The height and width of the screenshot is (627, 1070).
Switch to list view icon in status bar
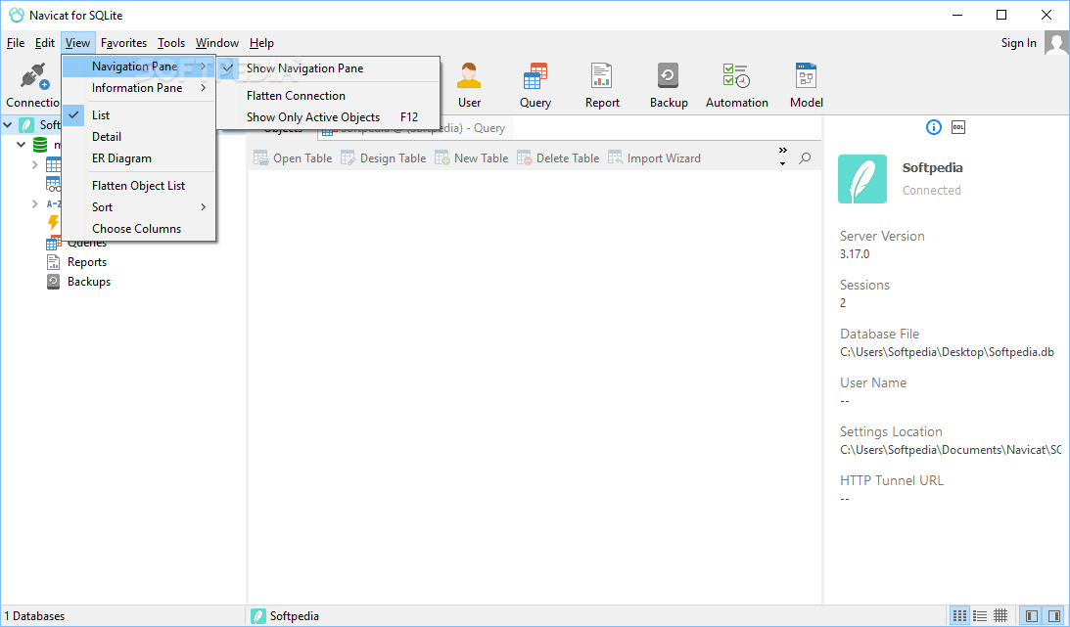pos(959,616)
